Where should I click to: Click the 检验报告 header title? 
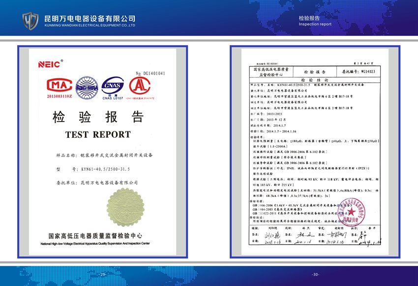coord(309,18)
